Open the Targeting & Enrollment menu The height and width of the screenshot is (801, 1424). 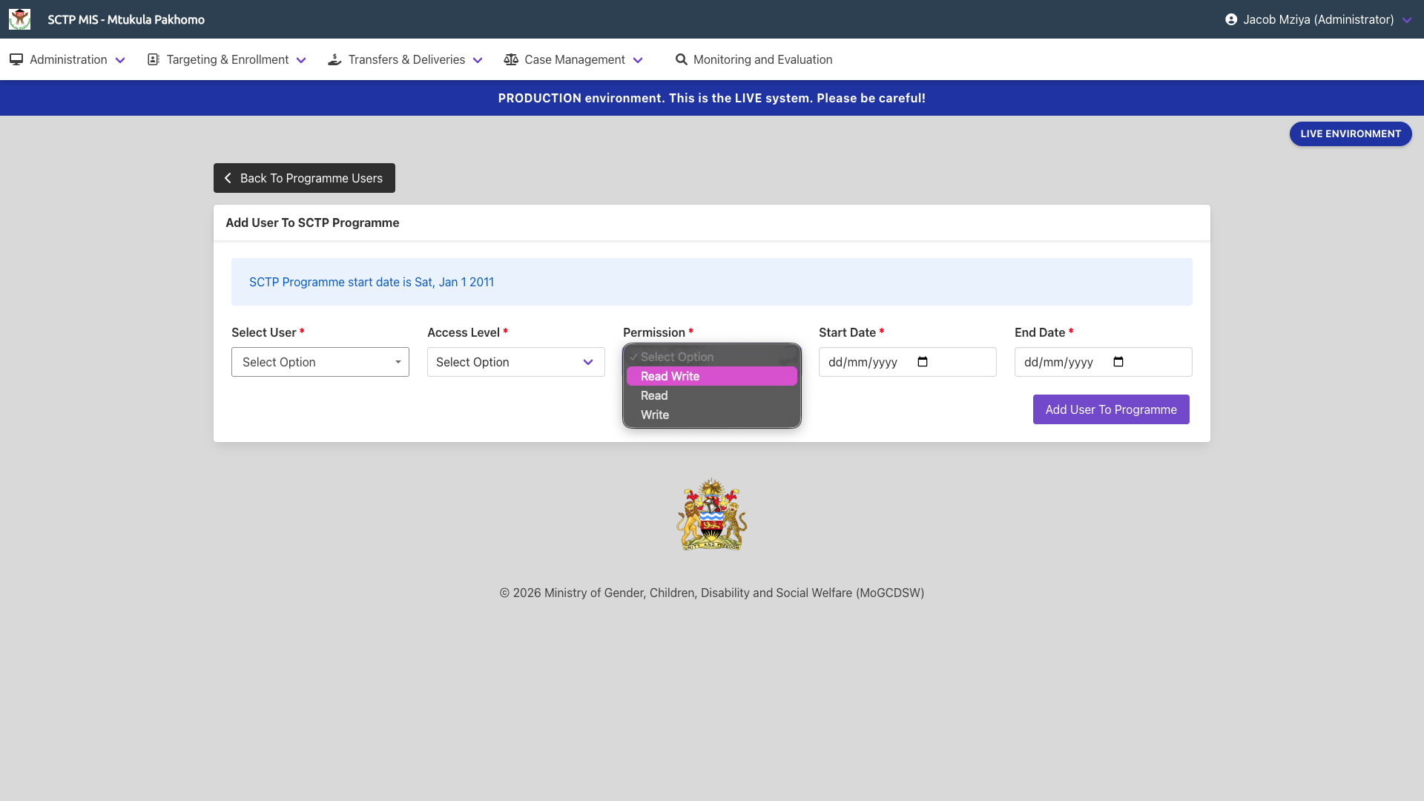click(227, 59)
